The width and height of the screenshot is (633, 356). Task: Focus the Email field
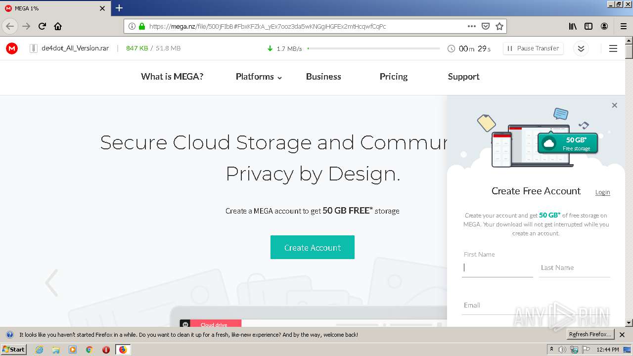(x=536, y=305)
